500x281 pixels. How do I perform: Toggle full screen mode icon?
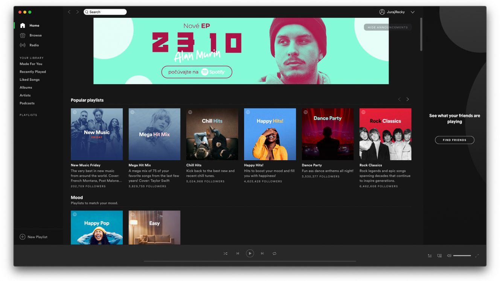click(477, 256)
